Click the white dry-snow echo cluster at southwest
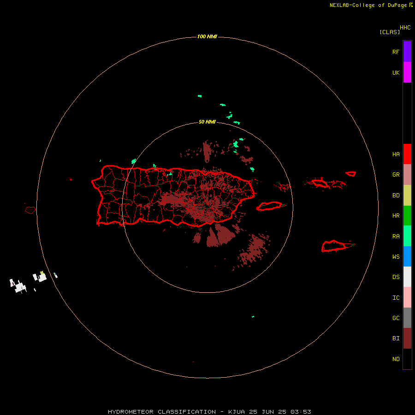 20,286
